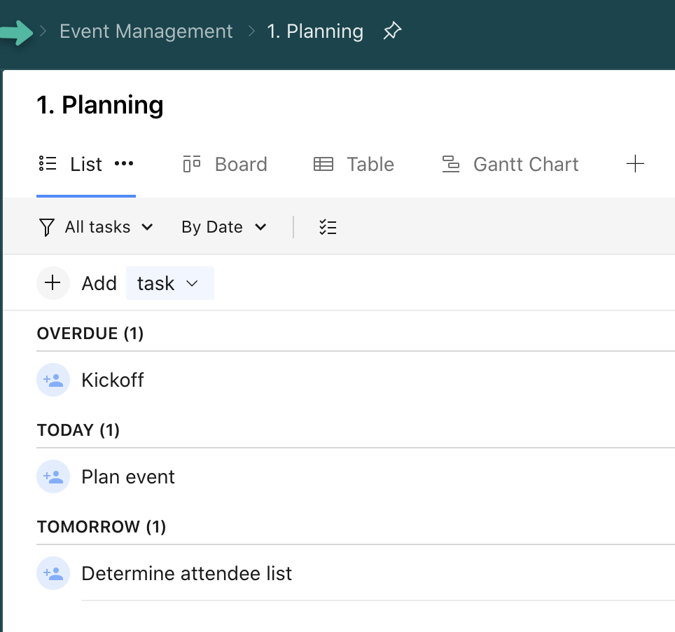Open the All tasks filter dropdown
Viewport: 675px width, 632px height.
click(96, 227)
